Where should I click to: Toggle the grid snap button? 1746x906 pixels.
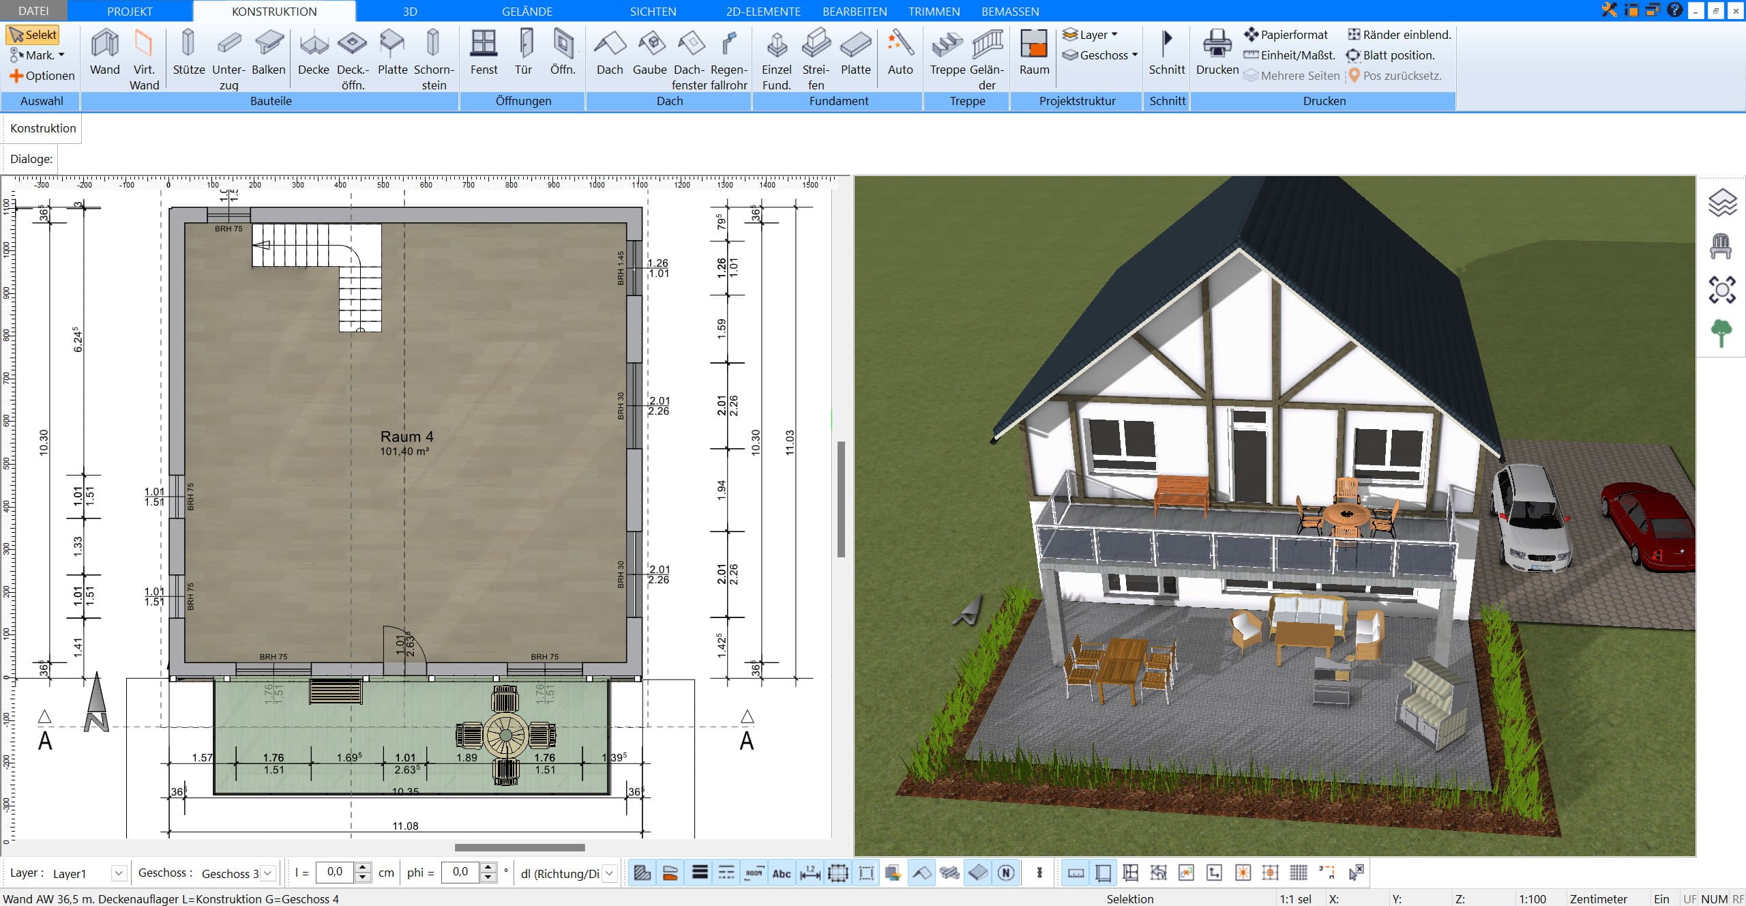[x=1299, y=873]
